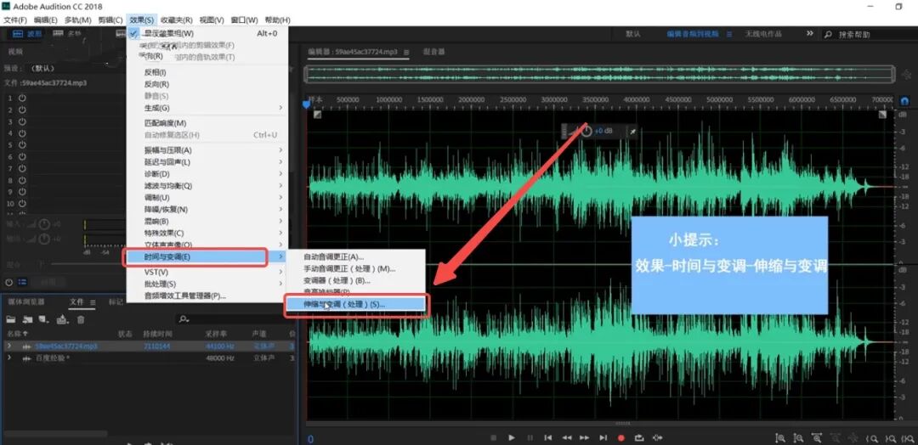Screen dimensions: 918x445
Task: Click the new file icon
Action: [x=43, y=319]
